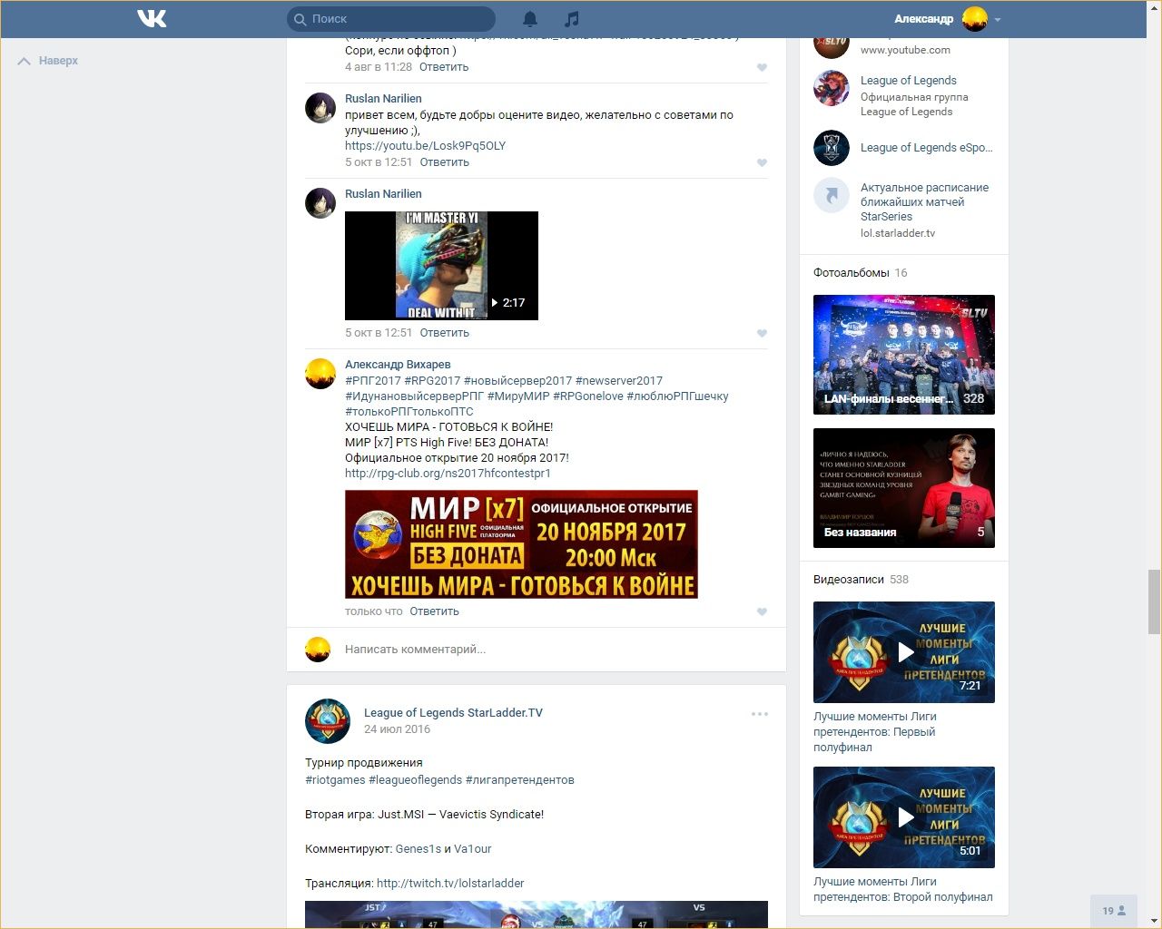Viewport: 1162px width, 929px height.
Task: Open League of Legends official group link
Action: (x=909, y=81)
